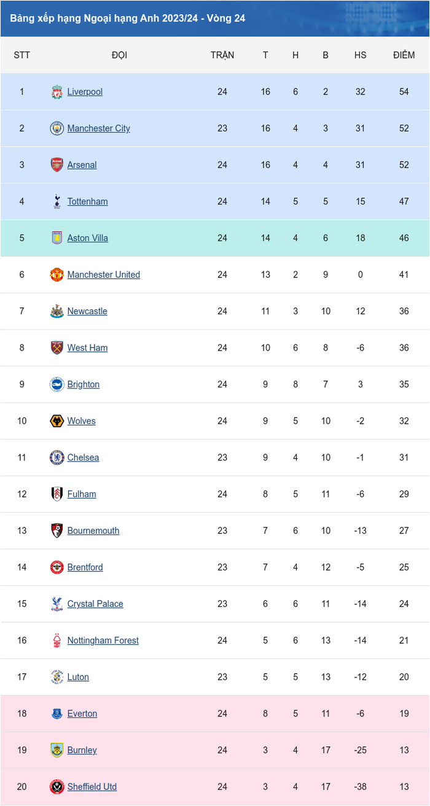This screenshot has height=806, width=430.
Task: Click the Liverpool club crest icon
Action: [x=57, y=92]
